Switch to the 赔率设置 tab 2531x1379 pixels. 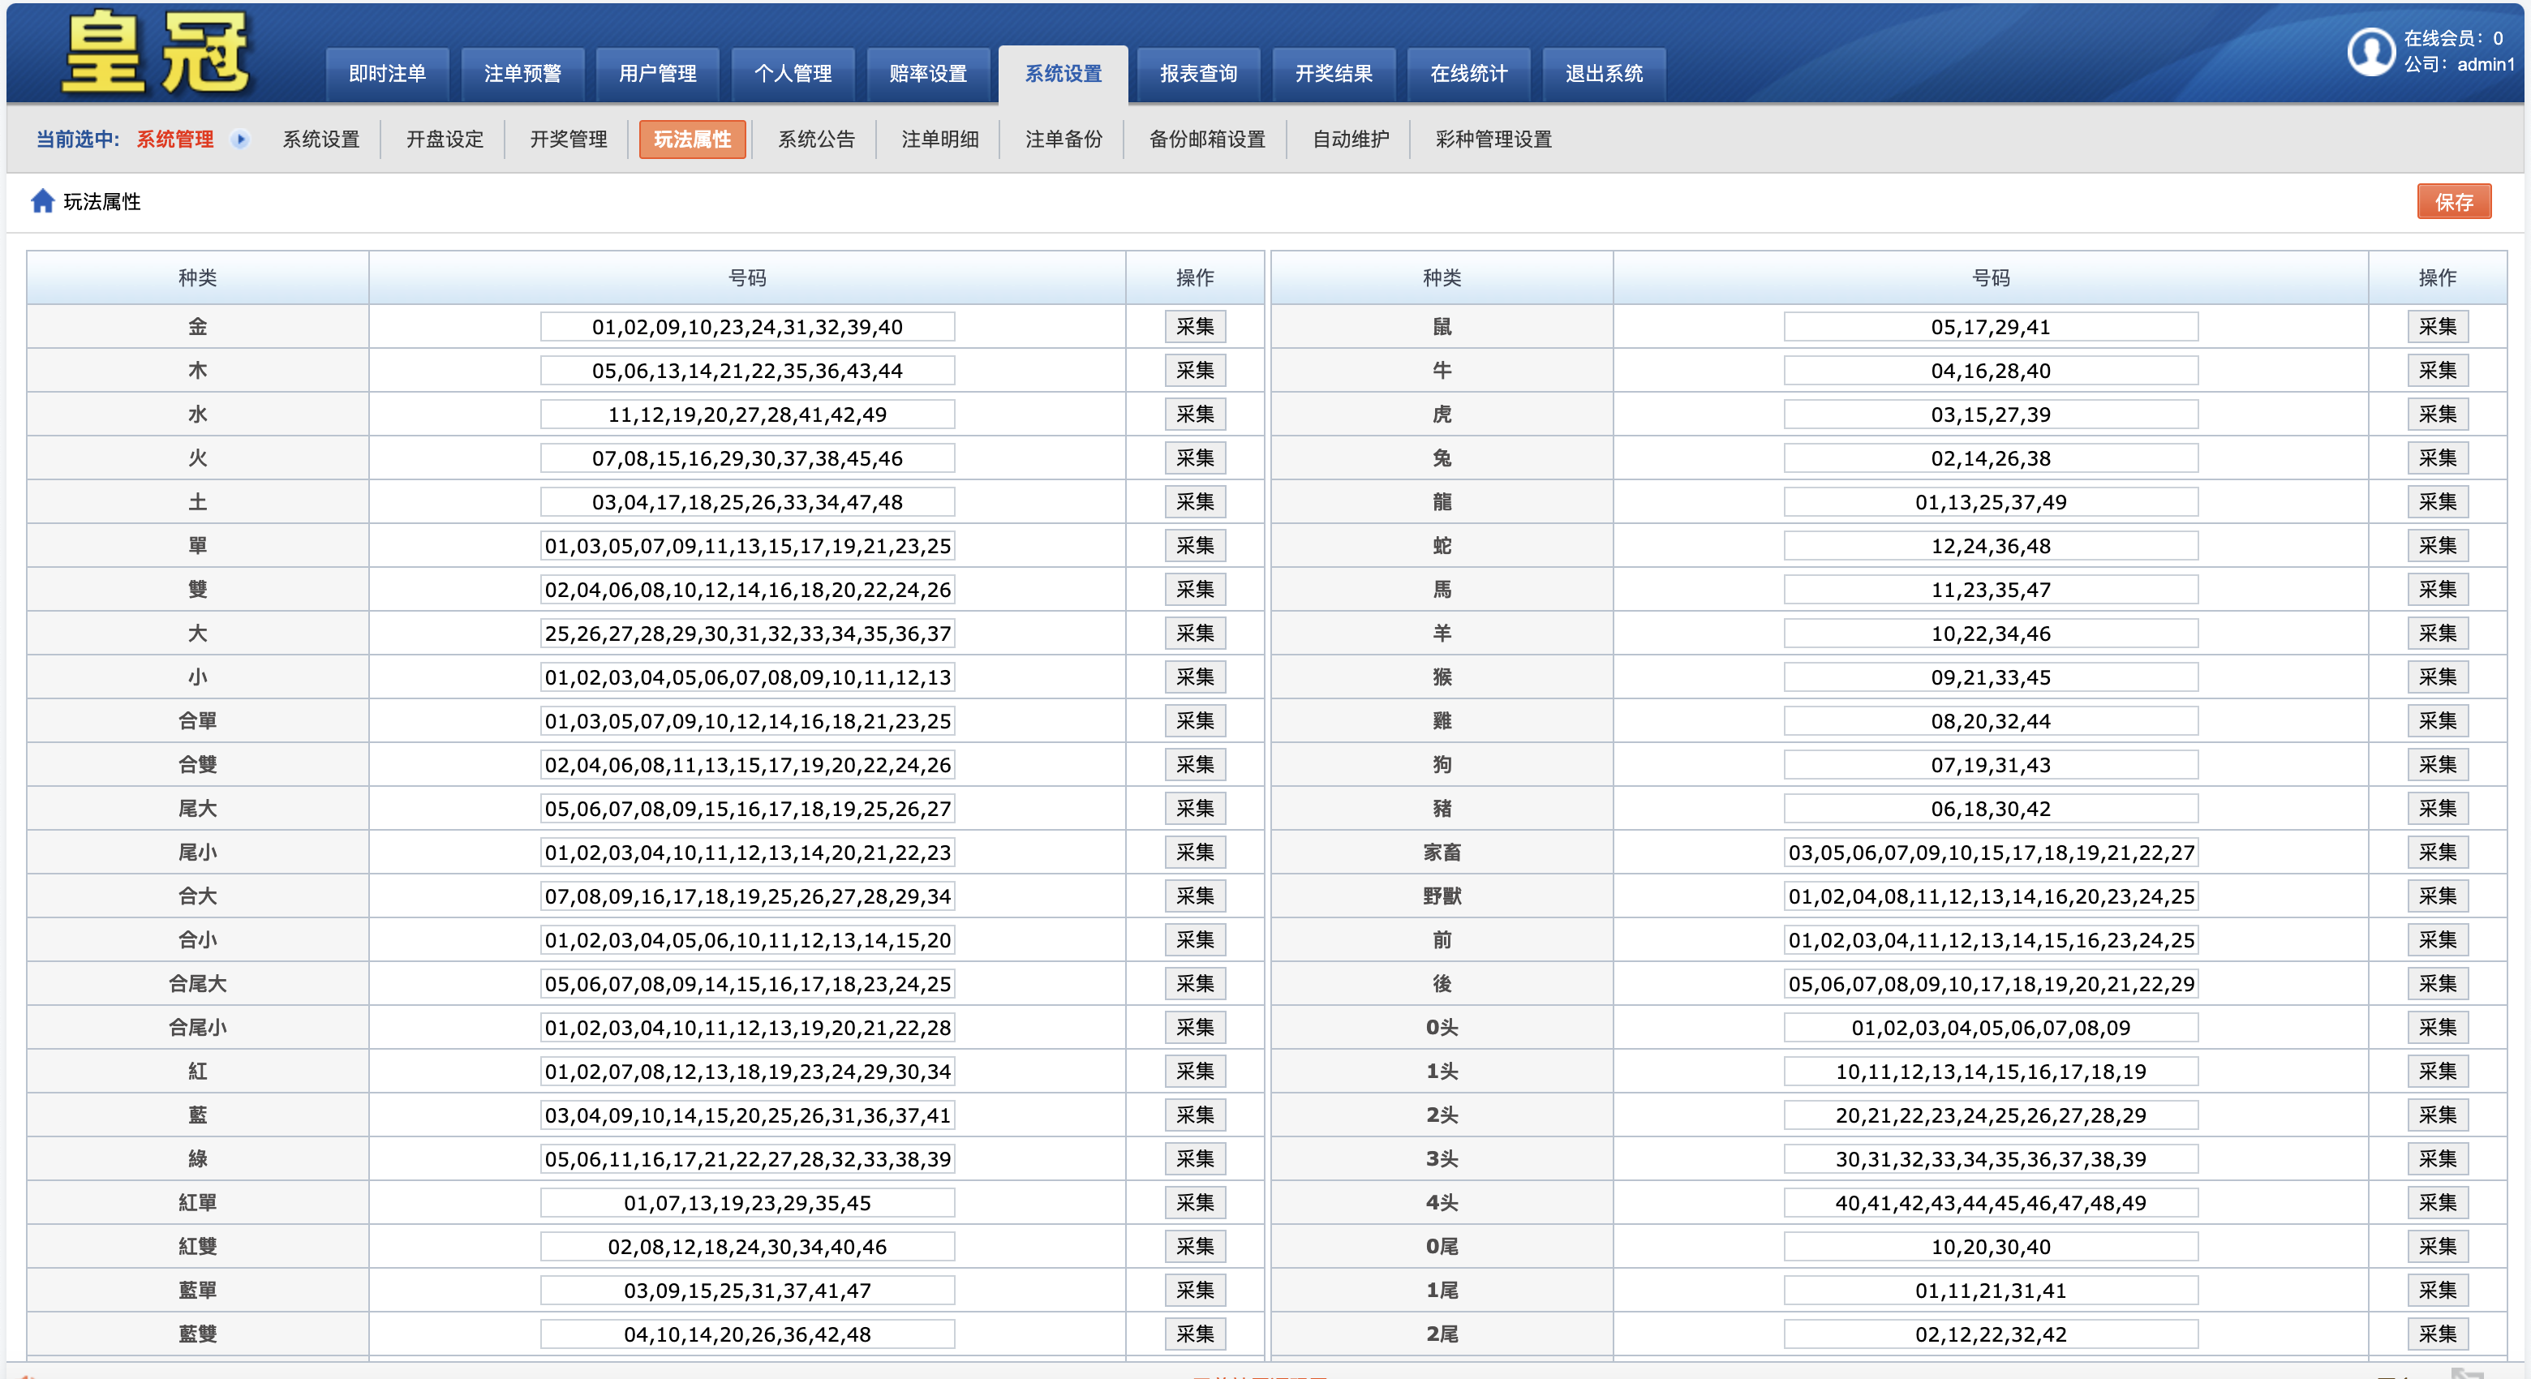(x=927, y=74)
